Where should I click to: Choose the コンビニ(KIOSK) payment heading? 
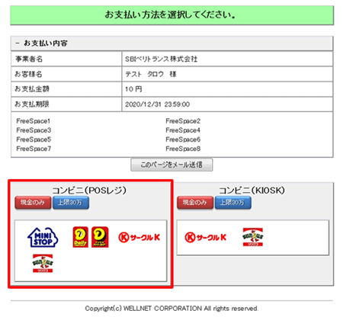(252, 191)
